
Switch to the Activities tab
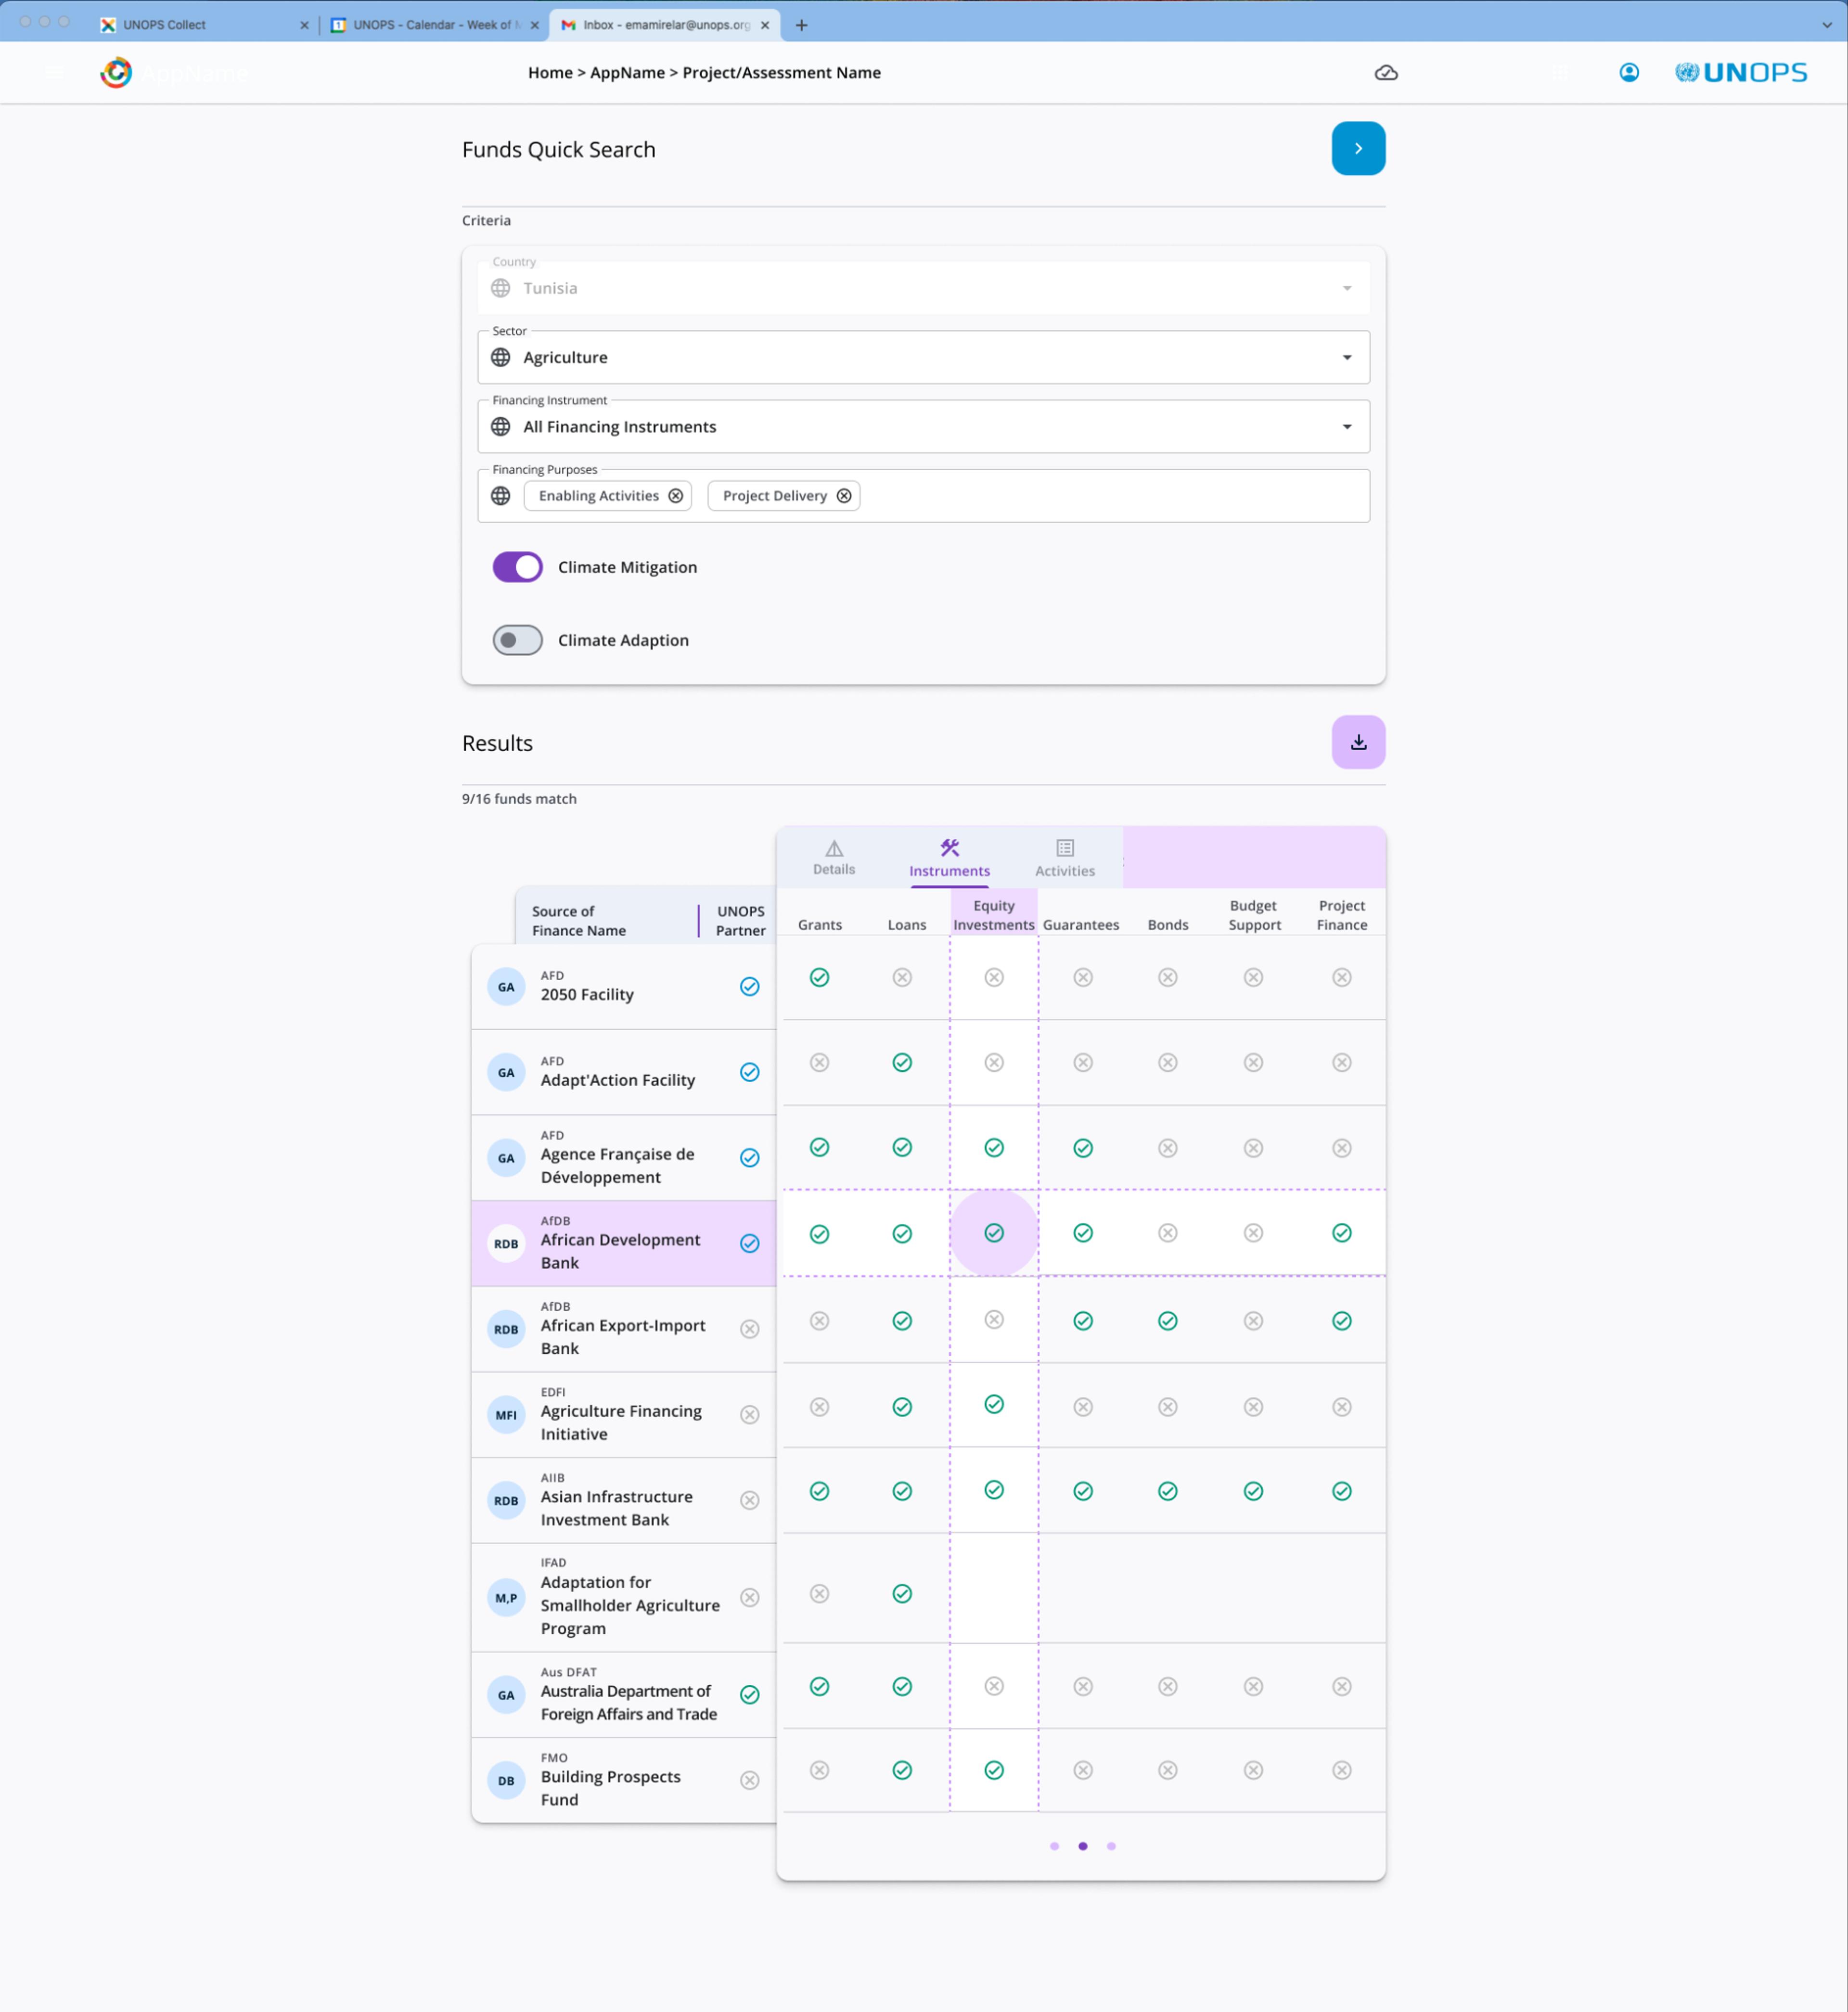tap(1065, 859)
